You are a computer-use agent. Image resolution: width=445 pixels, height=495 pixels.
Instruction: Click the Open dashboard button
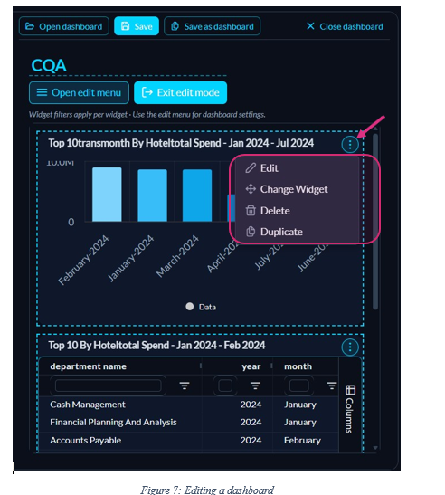[64, 26]
